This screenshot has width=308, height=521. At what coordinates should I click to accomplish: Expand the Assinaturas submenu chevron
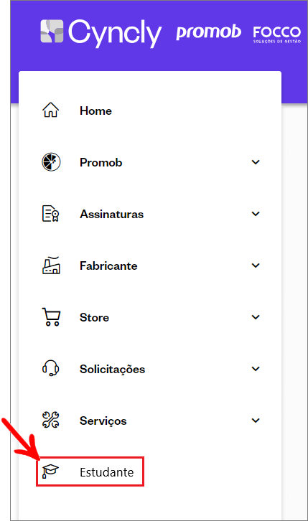click(256, 214)
